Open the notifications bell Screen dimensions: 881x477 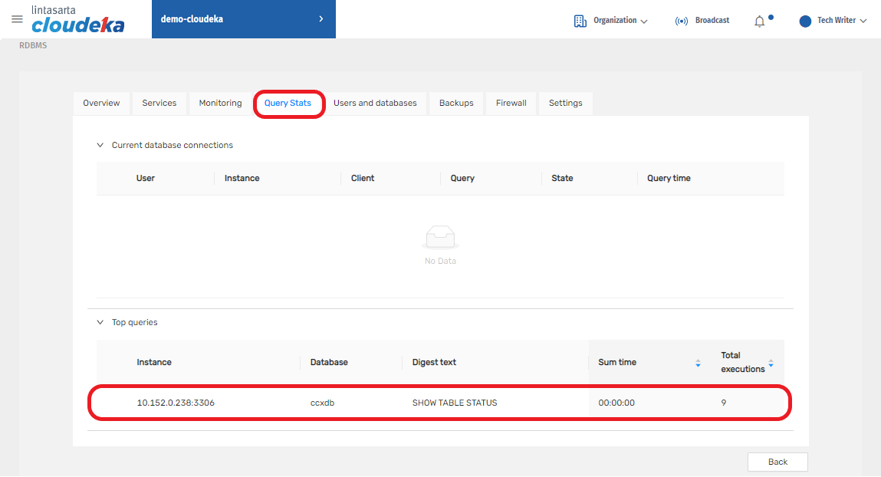[760, 21]
